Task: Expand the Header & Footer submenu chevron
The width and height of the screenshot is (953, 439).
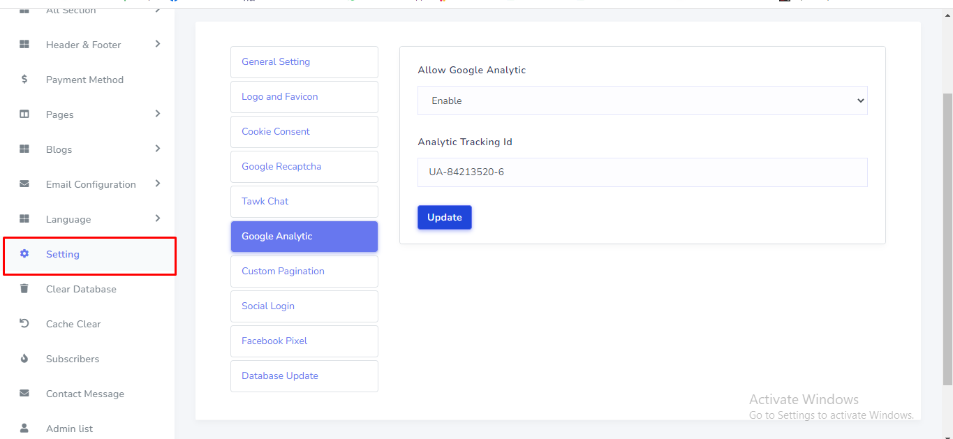Action: tap(158, 44)
